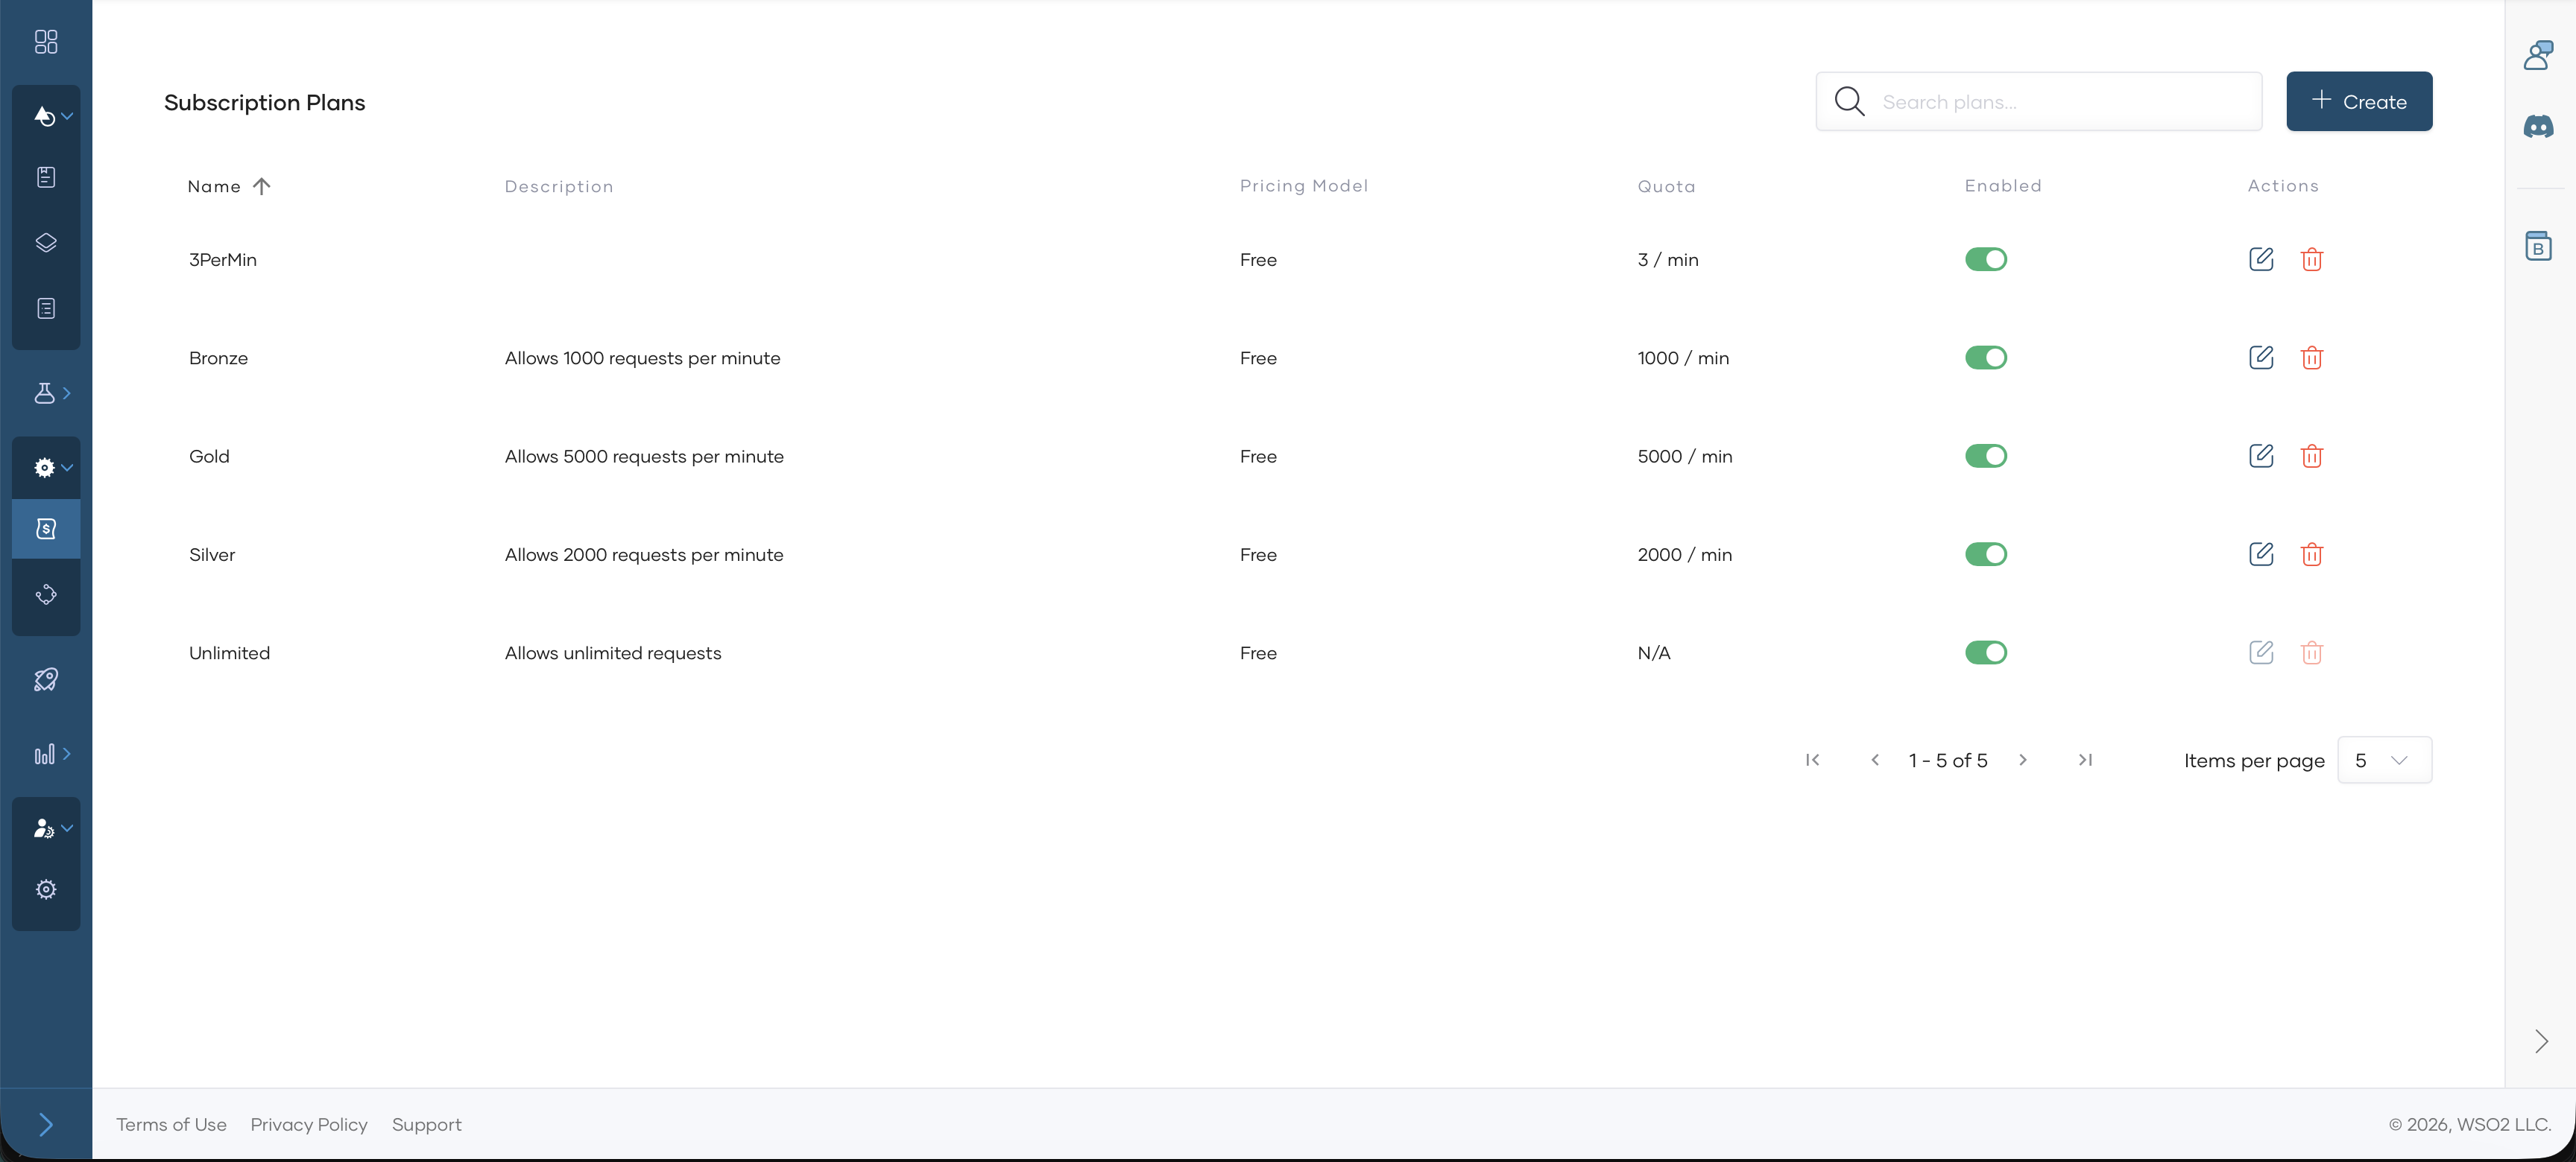Image resolution: width=2576 pixels, height=1162 pixels.
Task: Turn off the Bronze plan toggle
Action: 1986,357
